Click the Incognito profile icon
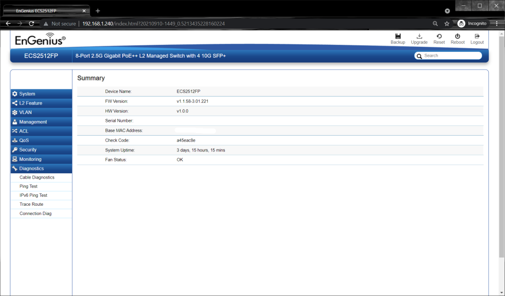Image resolution: width=505 pixels, height=296 pixels. pyautogui.click(x=461, y=24)
